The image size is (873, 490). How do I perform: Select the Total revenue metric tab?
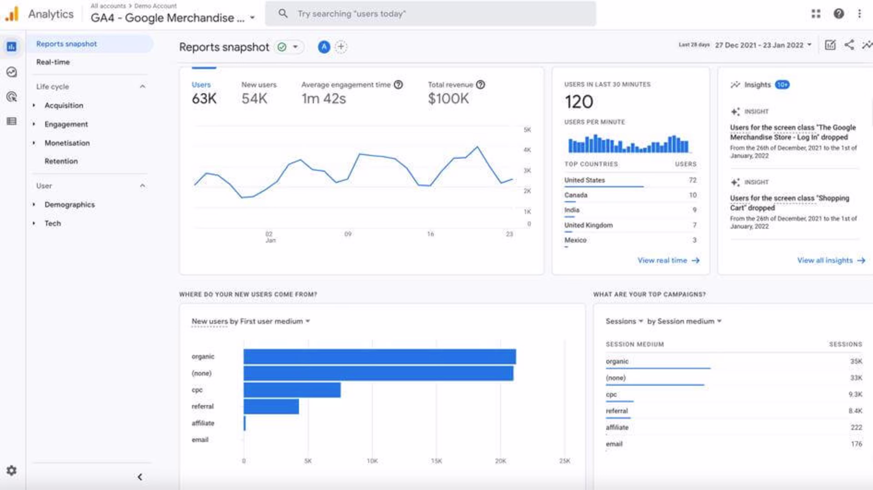[x=456, y=93]
